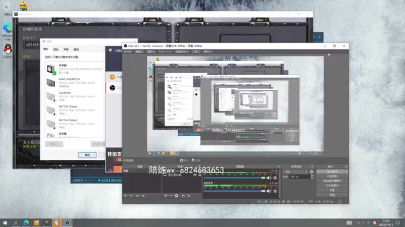Open Filters button above source list
This screenshot has height=227, width=405.
coord(196,160)
